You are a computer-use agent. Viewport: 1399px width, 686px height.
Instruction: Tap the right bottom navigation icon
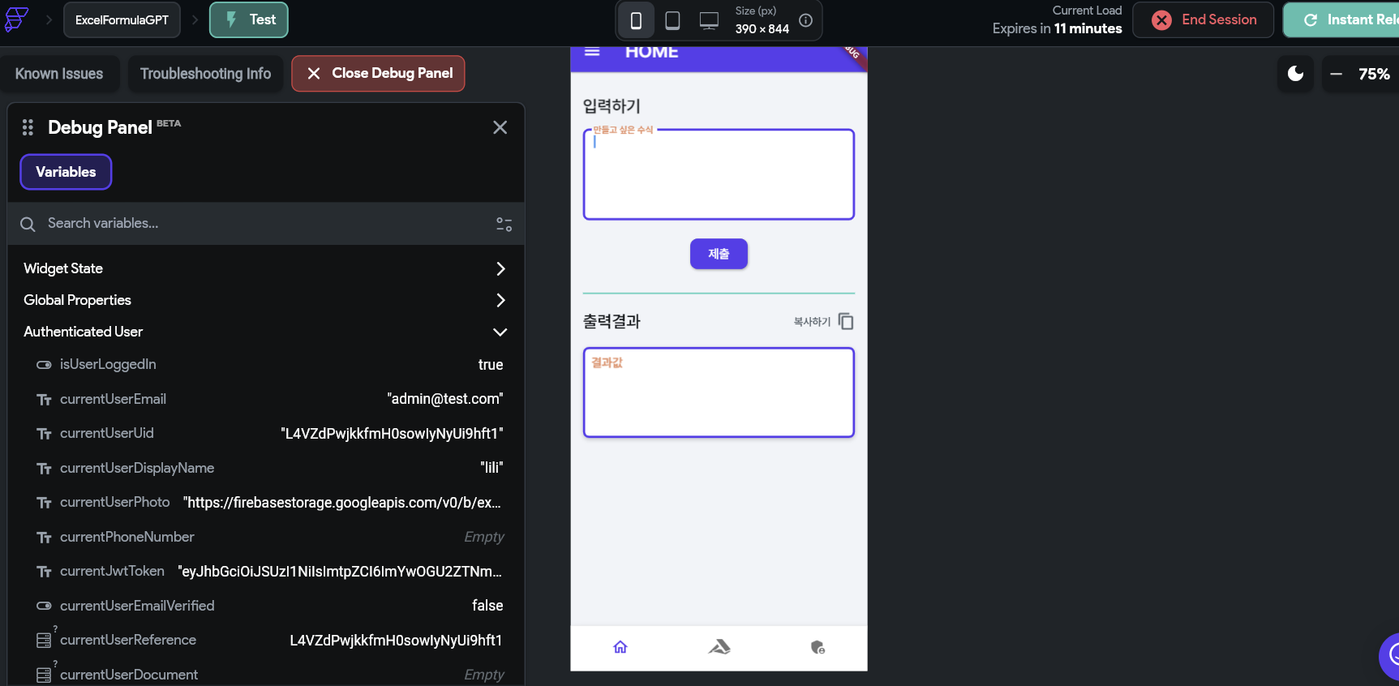pos(818,647)
